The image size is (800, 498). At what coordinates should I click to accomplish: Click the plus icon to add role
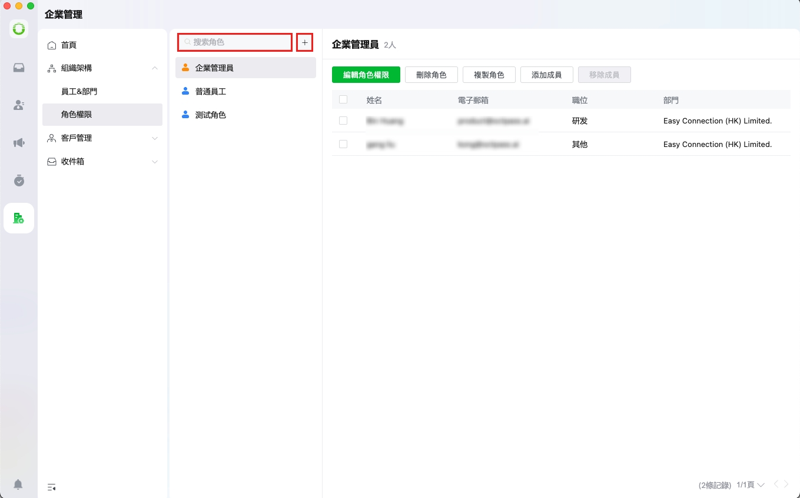[x=304, y=42]
